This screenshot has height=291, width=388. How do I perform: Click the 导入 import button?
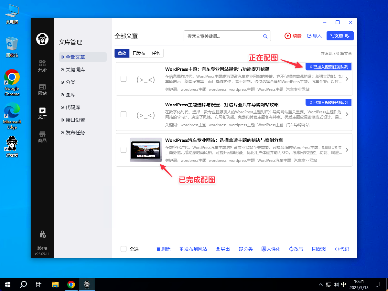click(x=314, y=36)
